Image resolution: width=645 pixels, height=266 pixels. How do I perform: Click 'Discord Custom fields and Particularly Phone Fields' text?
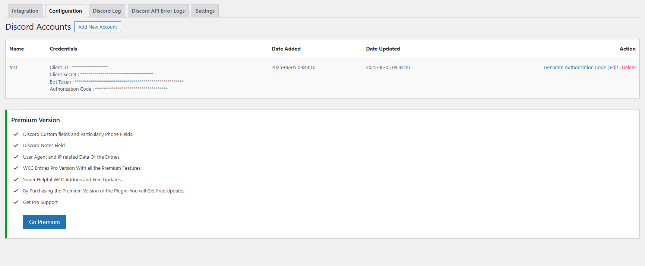[x=78, y=134]
